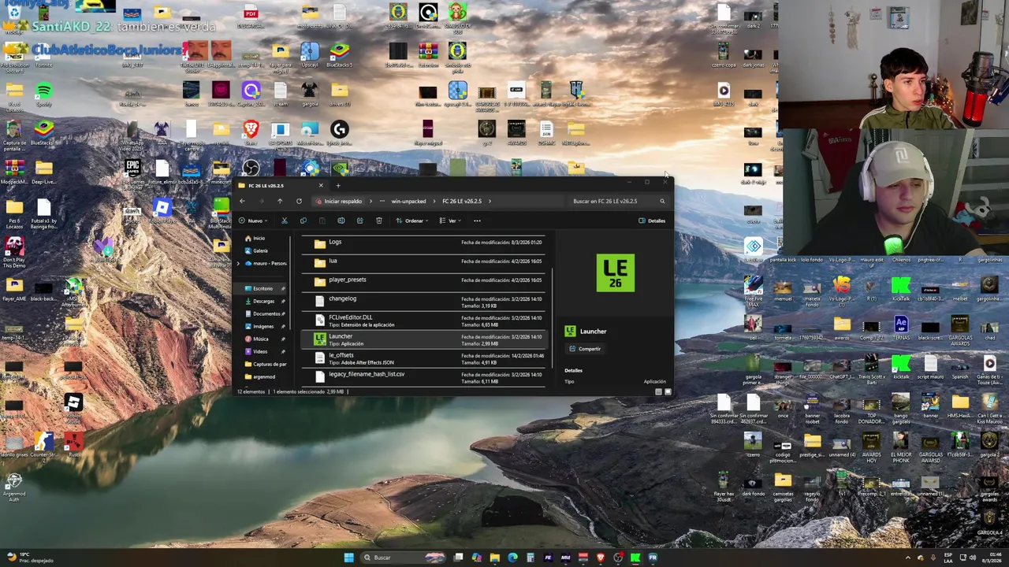1009x567 pixels.
Task: Select the le_offsets JSON file
Action: click(423, 358)
